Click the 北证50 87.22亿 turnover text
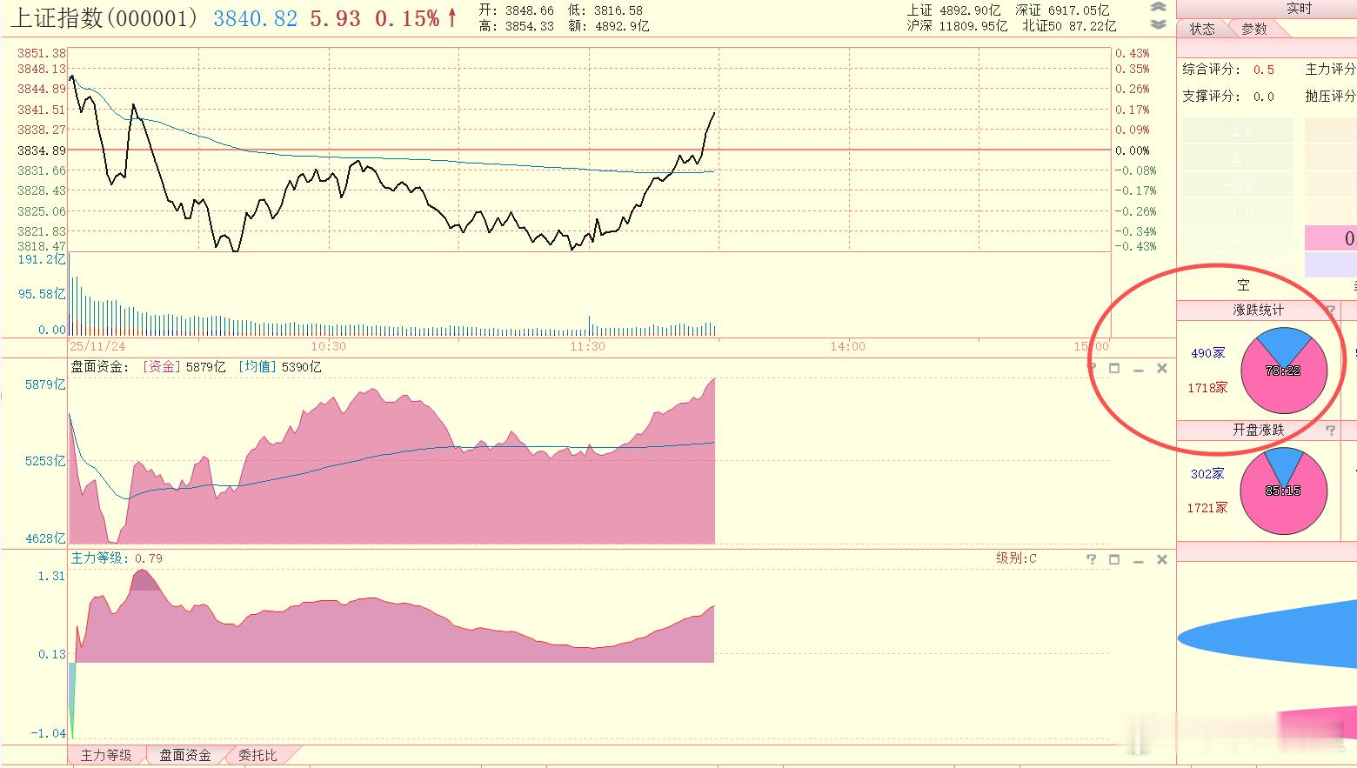This screenshot has height=768, width=1357. (x=1069, y=26)
